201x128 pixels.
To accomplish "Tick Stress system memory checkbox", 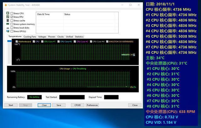I will [x=12, y=24].
